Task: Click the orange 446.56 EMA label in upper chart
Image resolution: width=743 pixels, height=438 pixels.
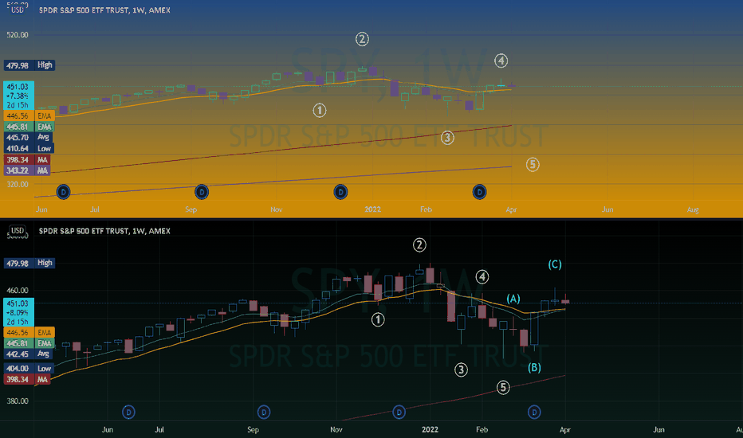Action: click(x=29, y=116)
